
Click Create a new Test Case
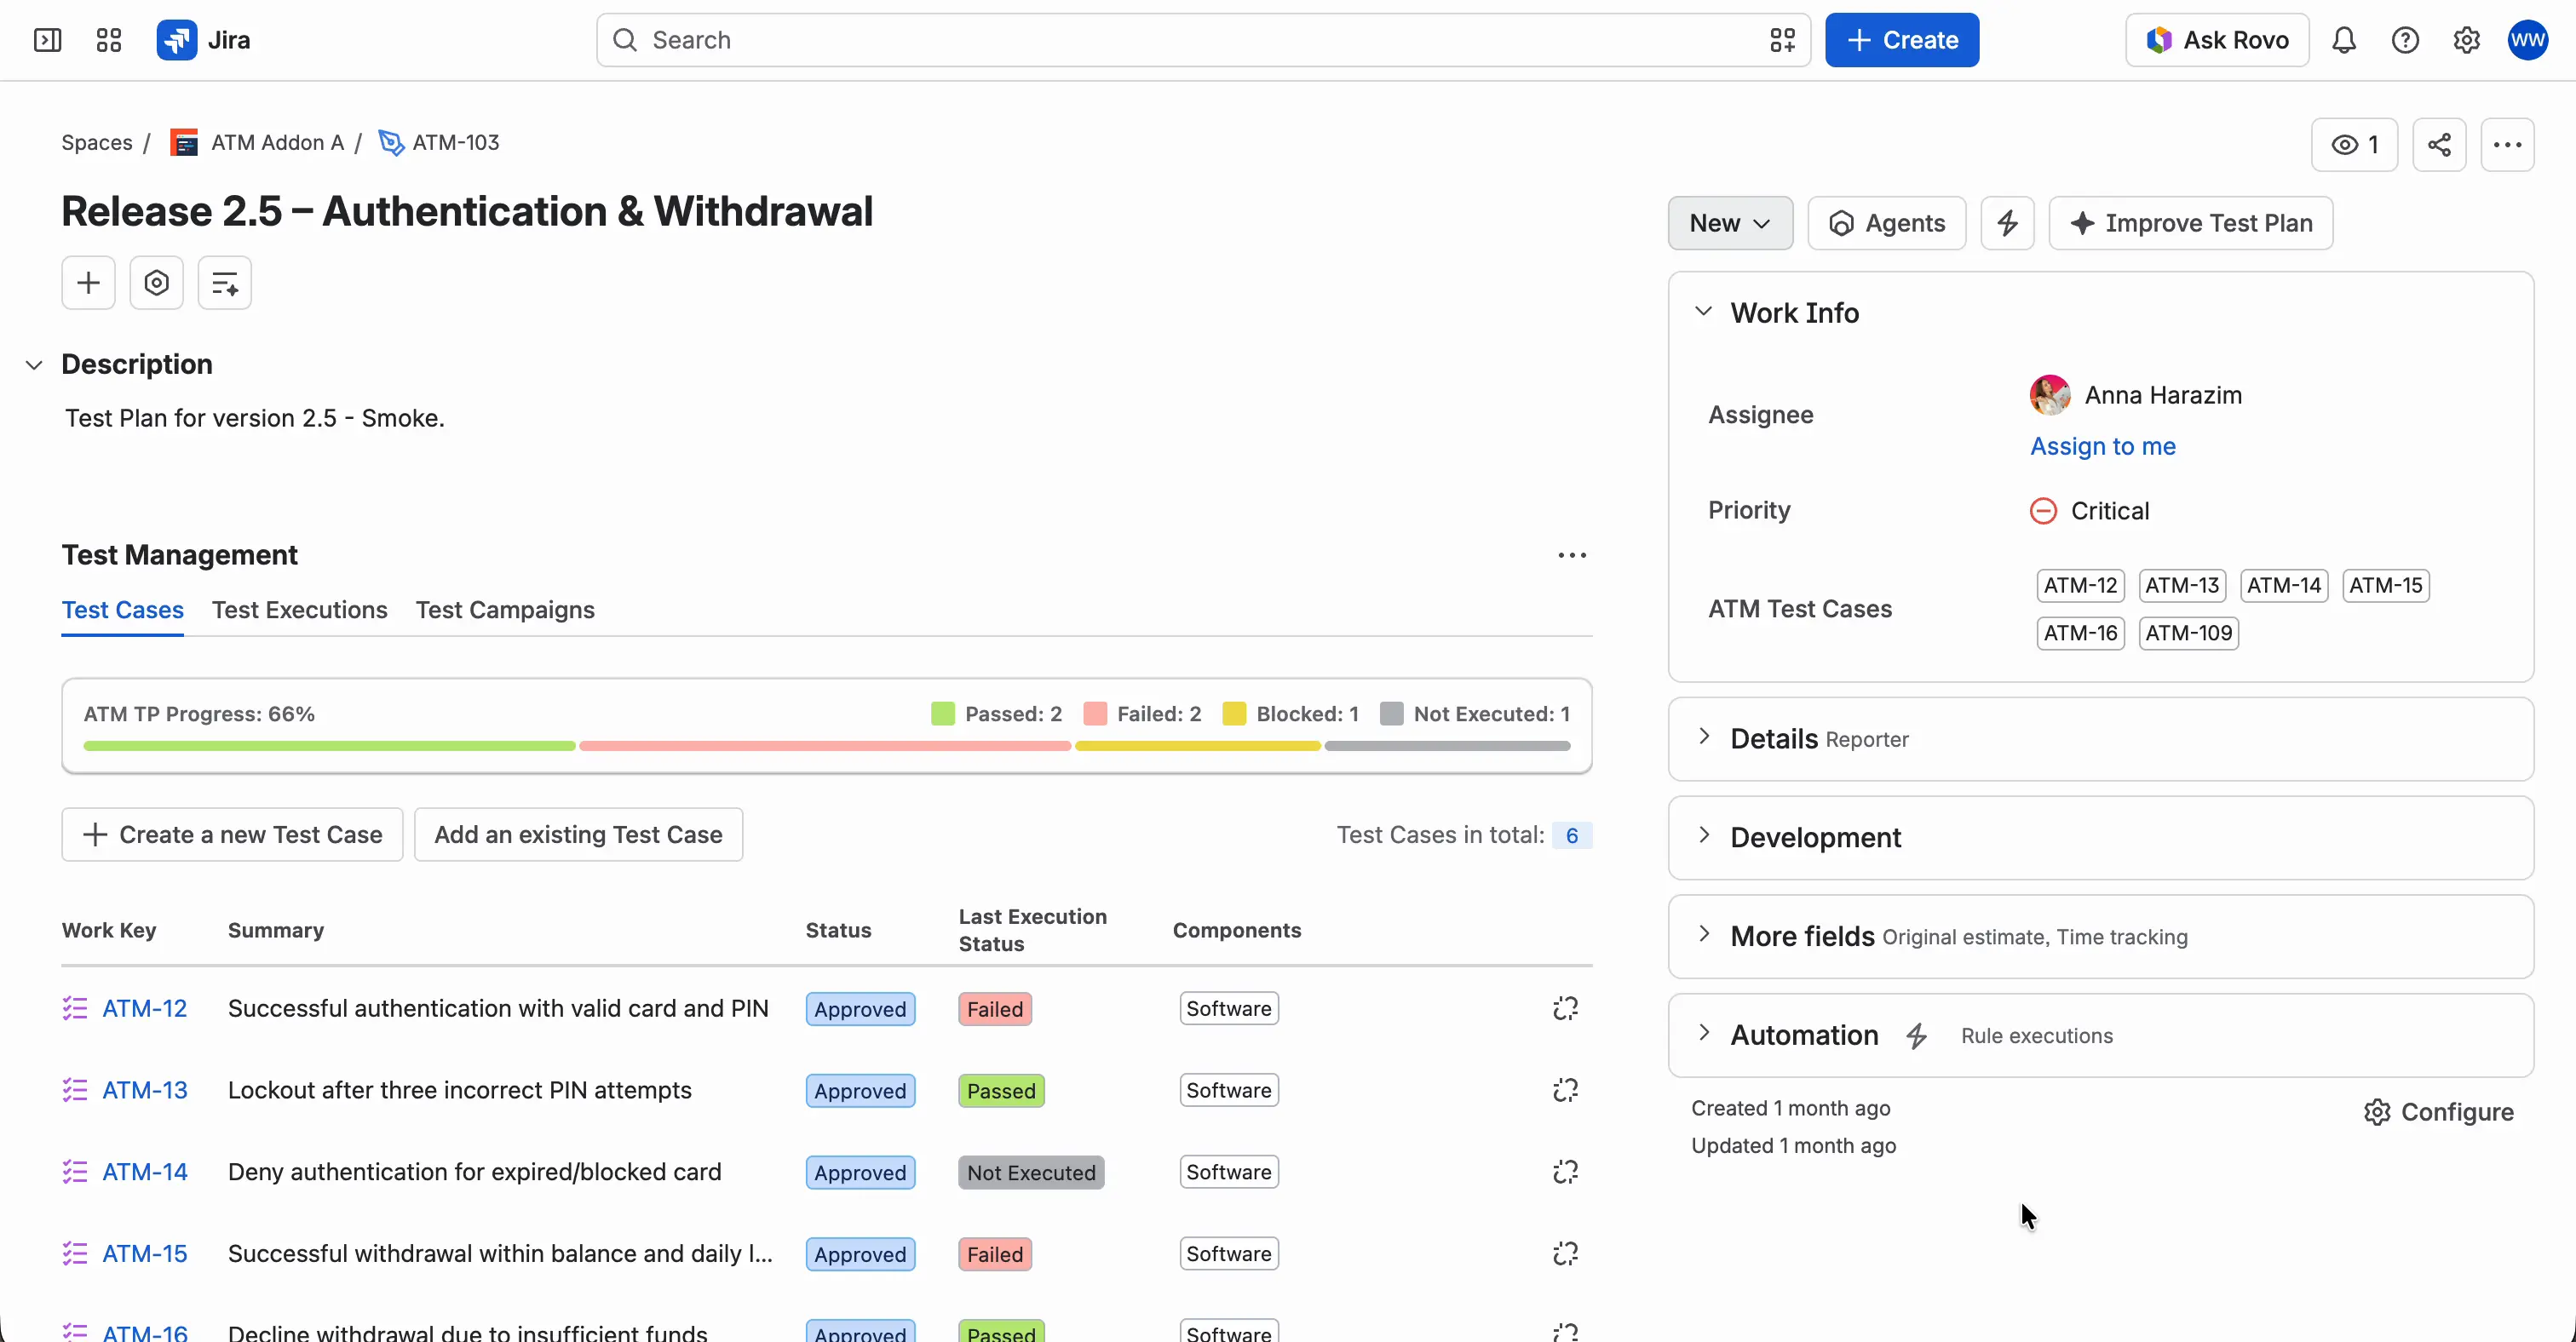pyautogui.click(x=232, y=834)
